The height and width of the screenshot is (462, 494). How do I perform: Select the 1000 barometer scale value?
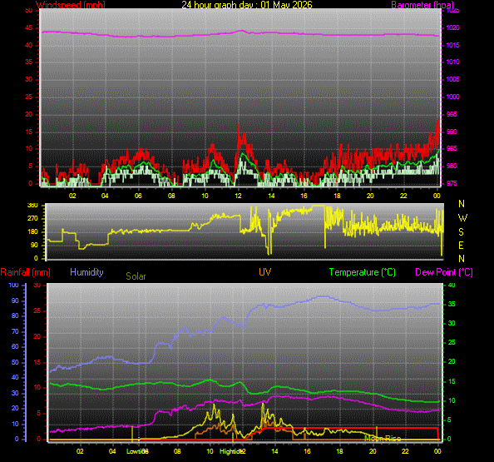[x=453, y=97]
